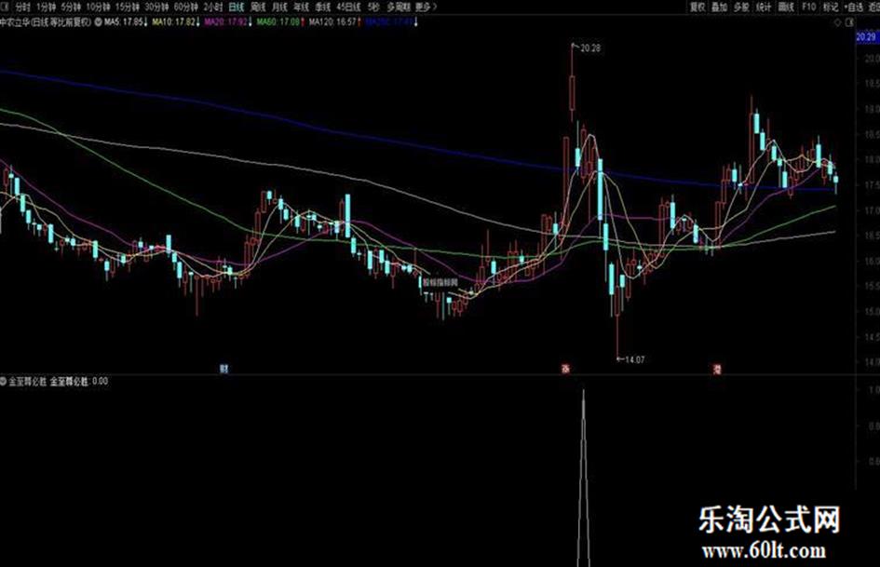Select the 2小时 timeframe tab
This screenshot has height=567, width=880.
click(x=213, y=7)
